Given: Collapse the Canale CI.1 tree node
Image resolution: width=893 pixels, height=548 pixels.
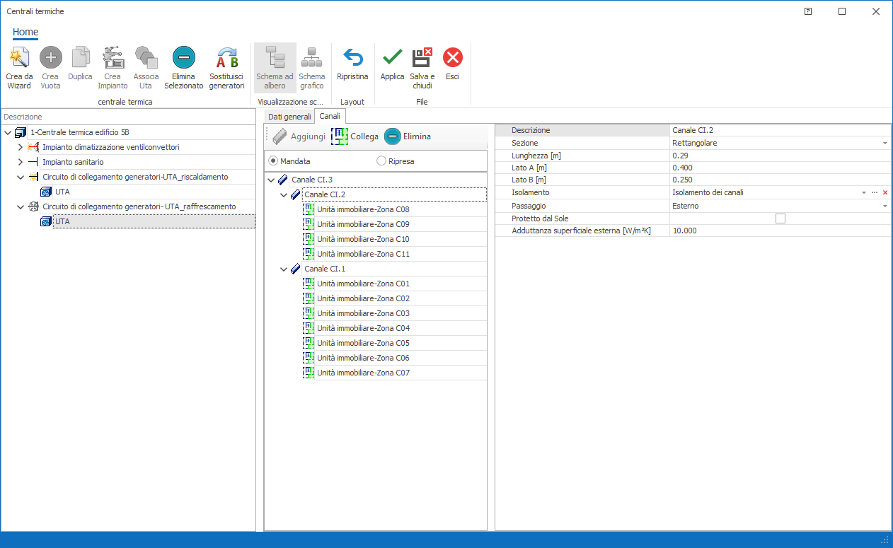Looking at the screenshot, I should (284, 269).
